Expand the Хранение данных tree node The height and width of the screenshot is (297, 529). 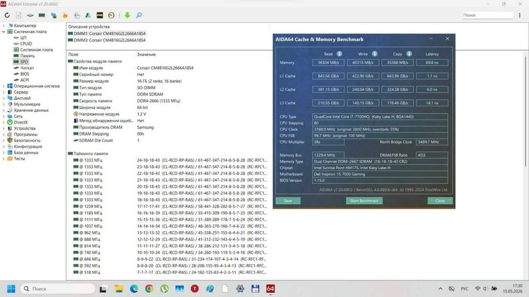click(3, 110)
